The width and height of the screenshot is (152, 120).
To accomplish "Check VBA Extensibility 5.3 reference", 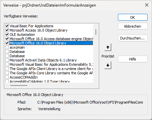I will tap(7, 64).
